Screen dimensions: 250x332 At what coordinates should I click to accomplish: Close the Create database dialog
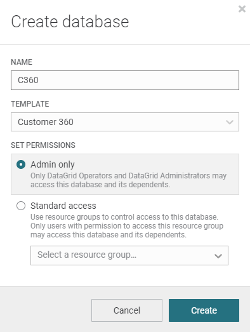coord(242,9)
